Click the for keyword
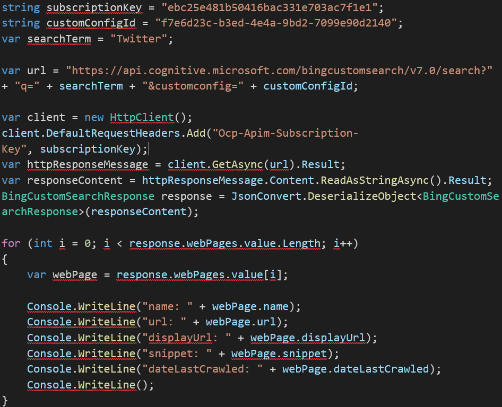 11,243
